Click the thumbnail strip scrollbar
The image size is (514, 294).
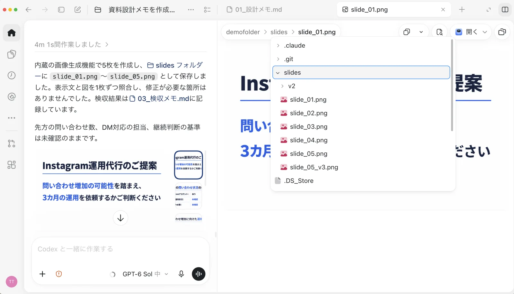pos(205,168)
